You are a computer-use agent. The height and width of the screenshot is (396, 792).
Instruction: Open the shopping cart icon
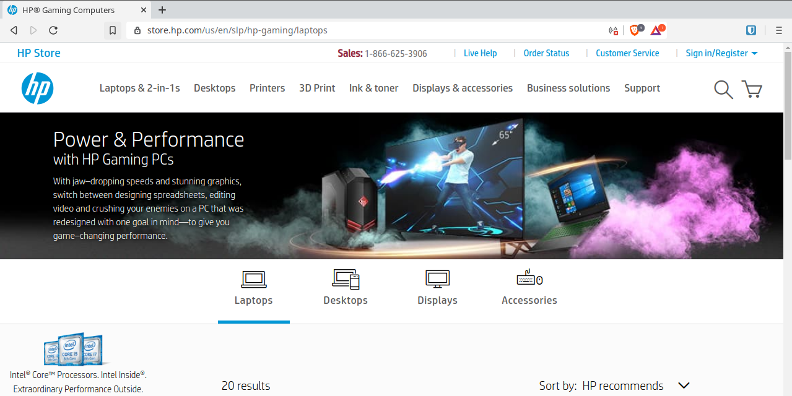752,90
